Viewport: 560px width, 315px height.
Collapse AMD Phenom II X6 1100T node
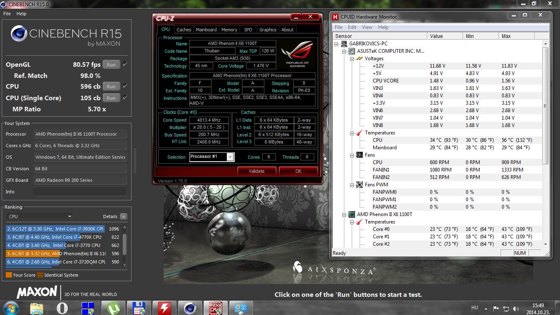click(344, 214)
